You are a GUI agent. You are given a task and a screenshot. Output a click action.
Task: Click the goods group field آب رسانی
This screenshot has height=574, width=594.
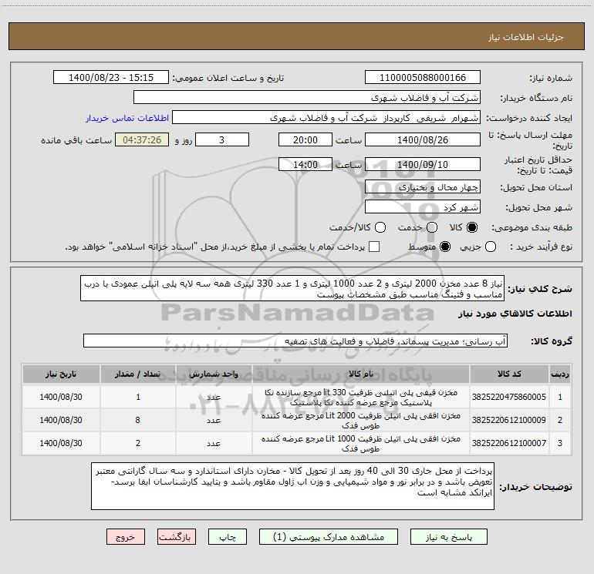tap(295, 341)
